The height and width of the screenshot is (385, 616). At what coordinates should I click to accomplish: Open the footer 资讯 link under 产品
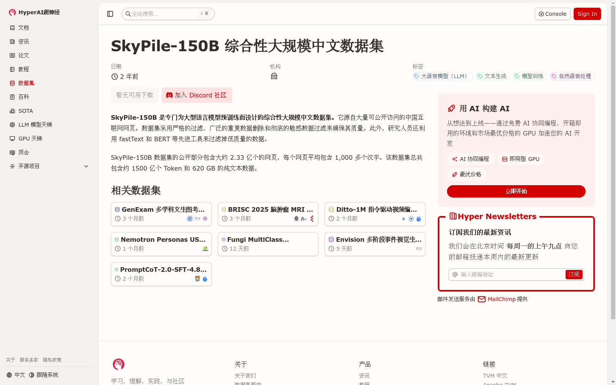click(x=364, y=376)
